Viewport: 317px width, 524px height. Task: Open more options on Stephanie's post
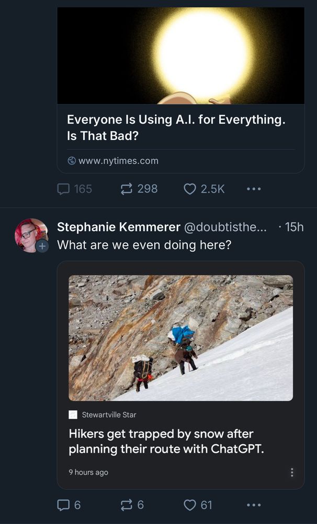[253, 505]
